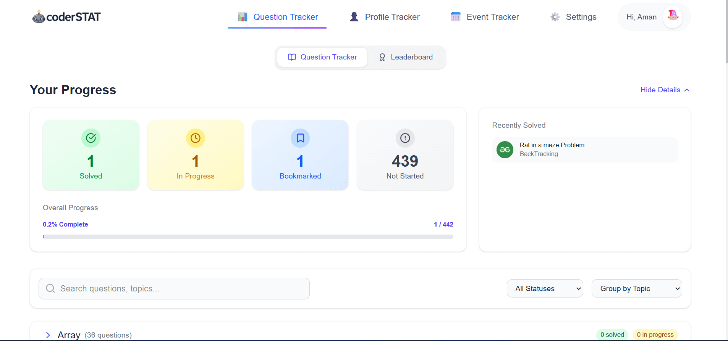Click the Overall Progress label
Viewport: 728px width, 341px height.
70,207
